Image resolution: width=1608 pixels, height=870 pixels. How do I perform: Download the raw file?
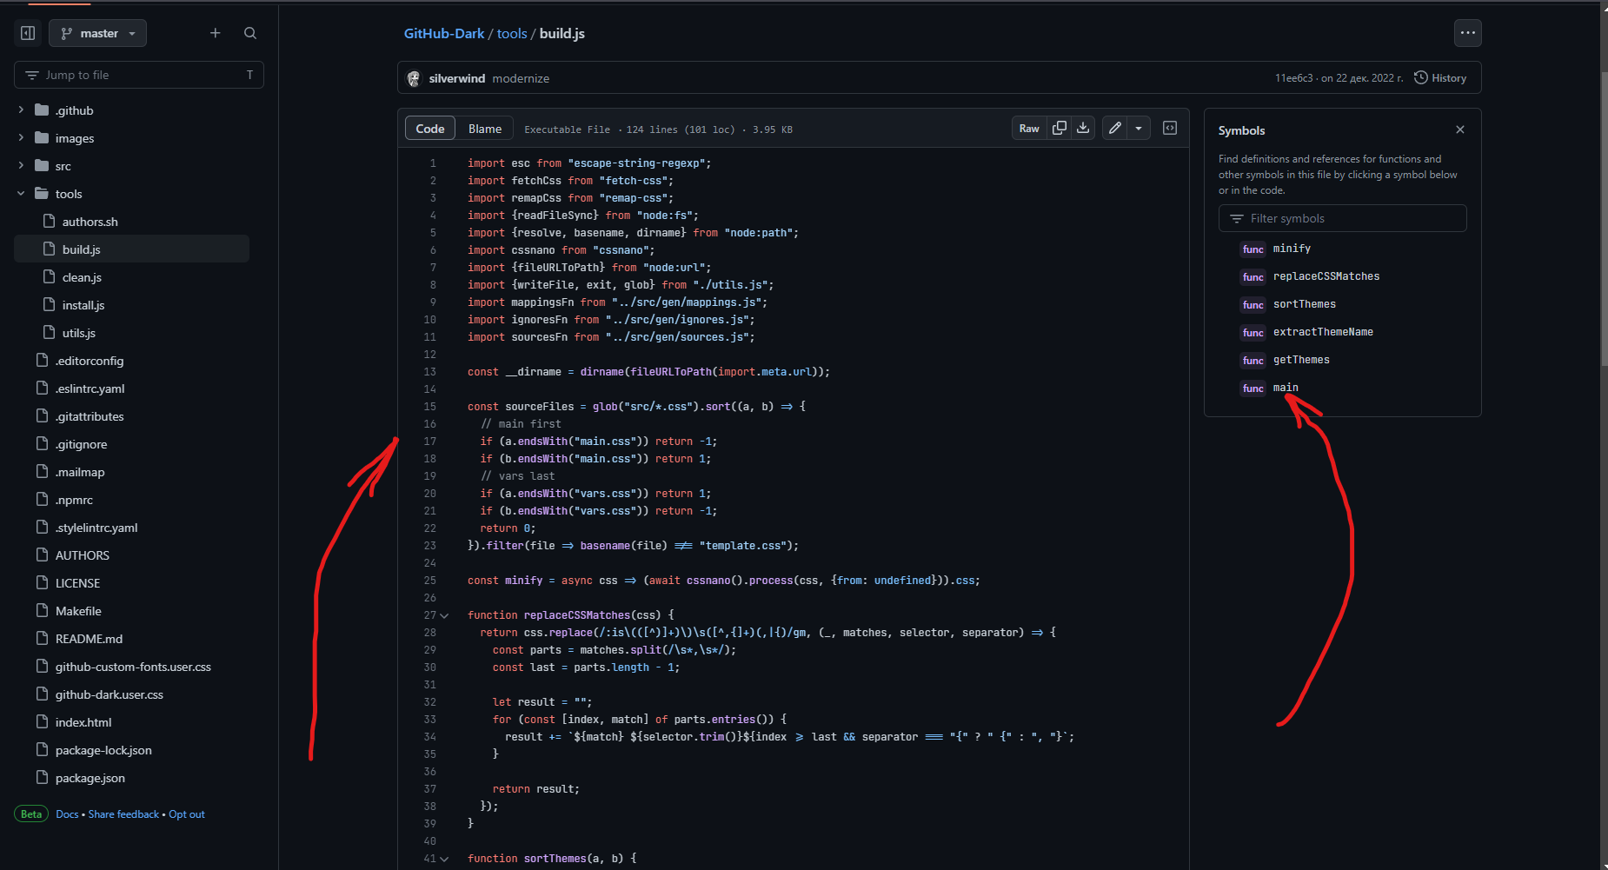pos(1083,129)
